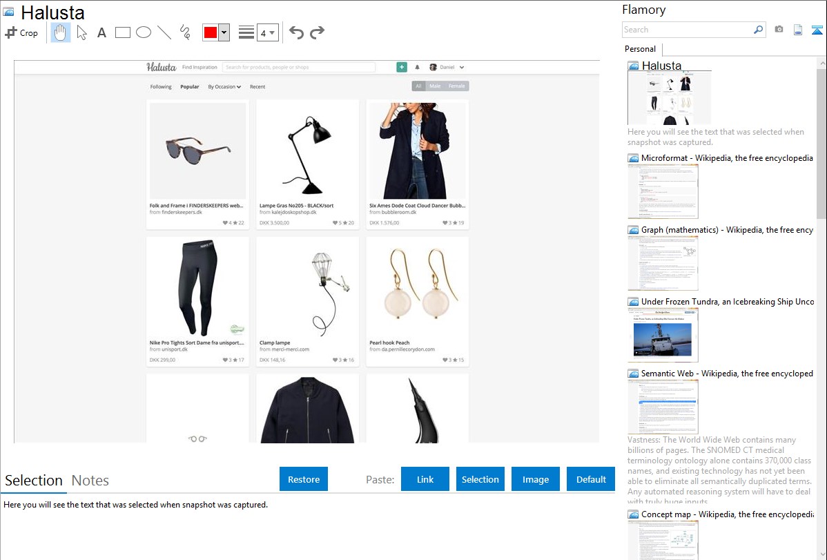Open the Halusta snapshot thumbnail in sidebar

coord(670,98)
